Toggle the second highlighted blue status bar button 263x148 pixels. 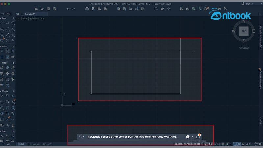point(239,144)
